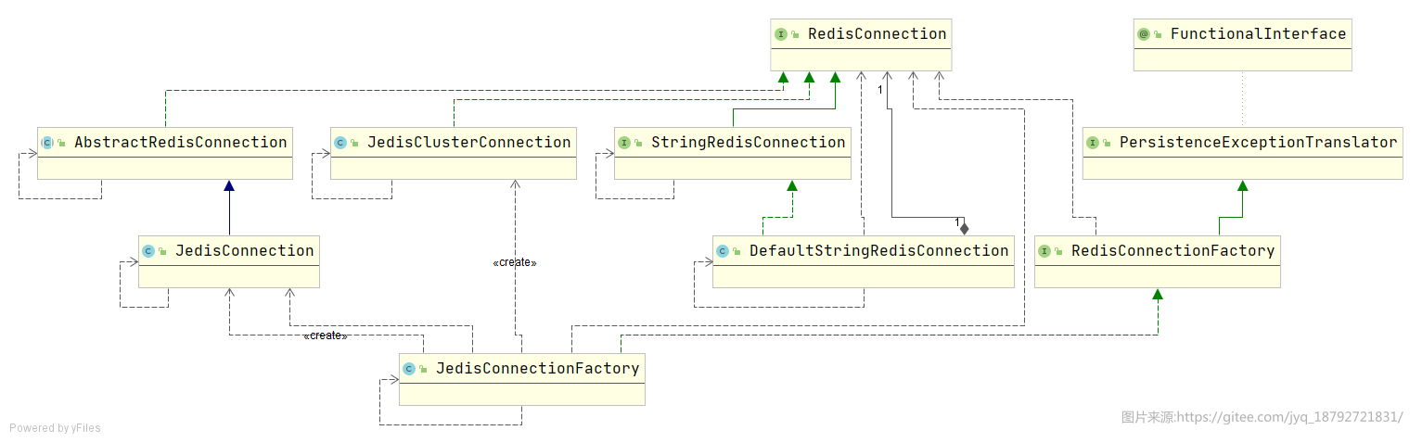Click the public visibility icon on RedisConnection

coord(795,35)
